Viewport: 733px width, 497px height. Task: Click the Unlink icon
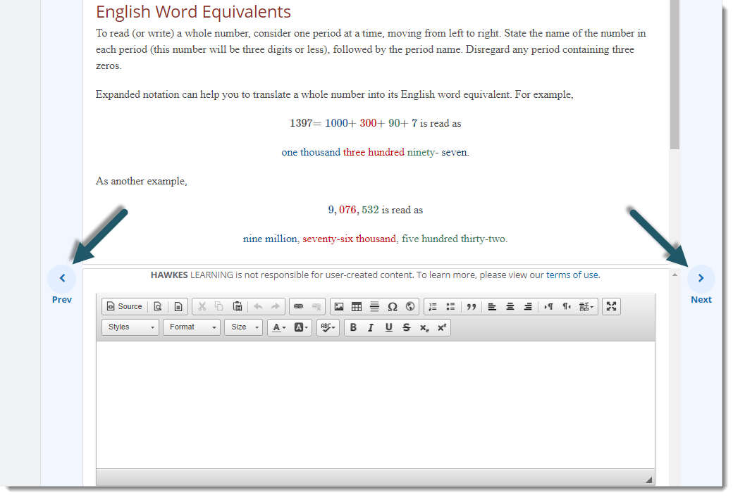316,307
